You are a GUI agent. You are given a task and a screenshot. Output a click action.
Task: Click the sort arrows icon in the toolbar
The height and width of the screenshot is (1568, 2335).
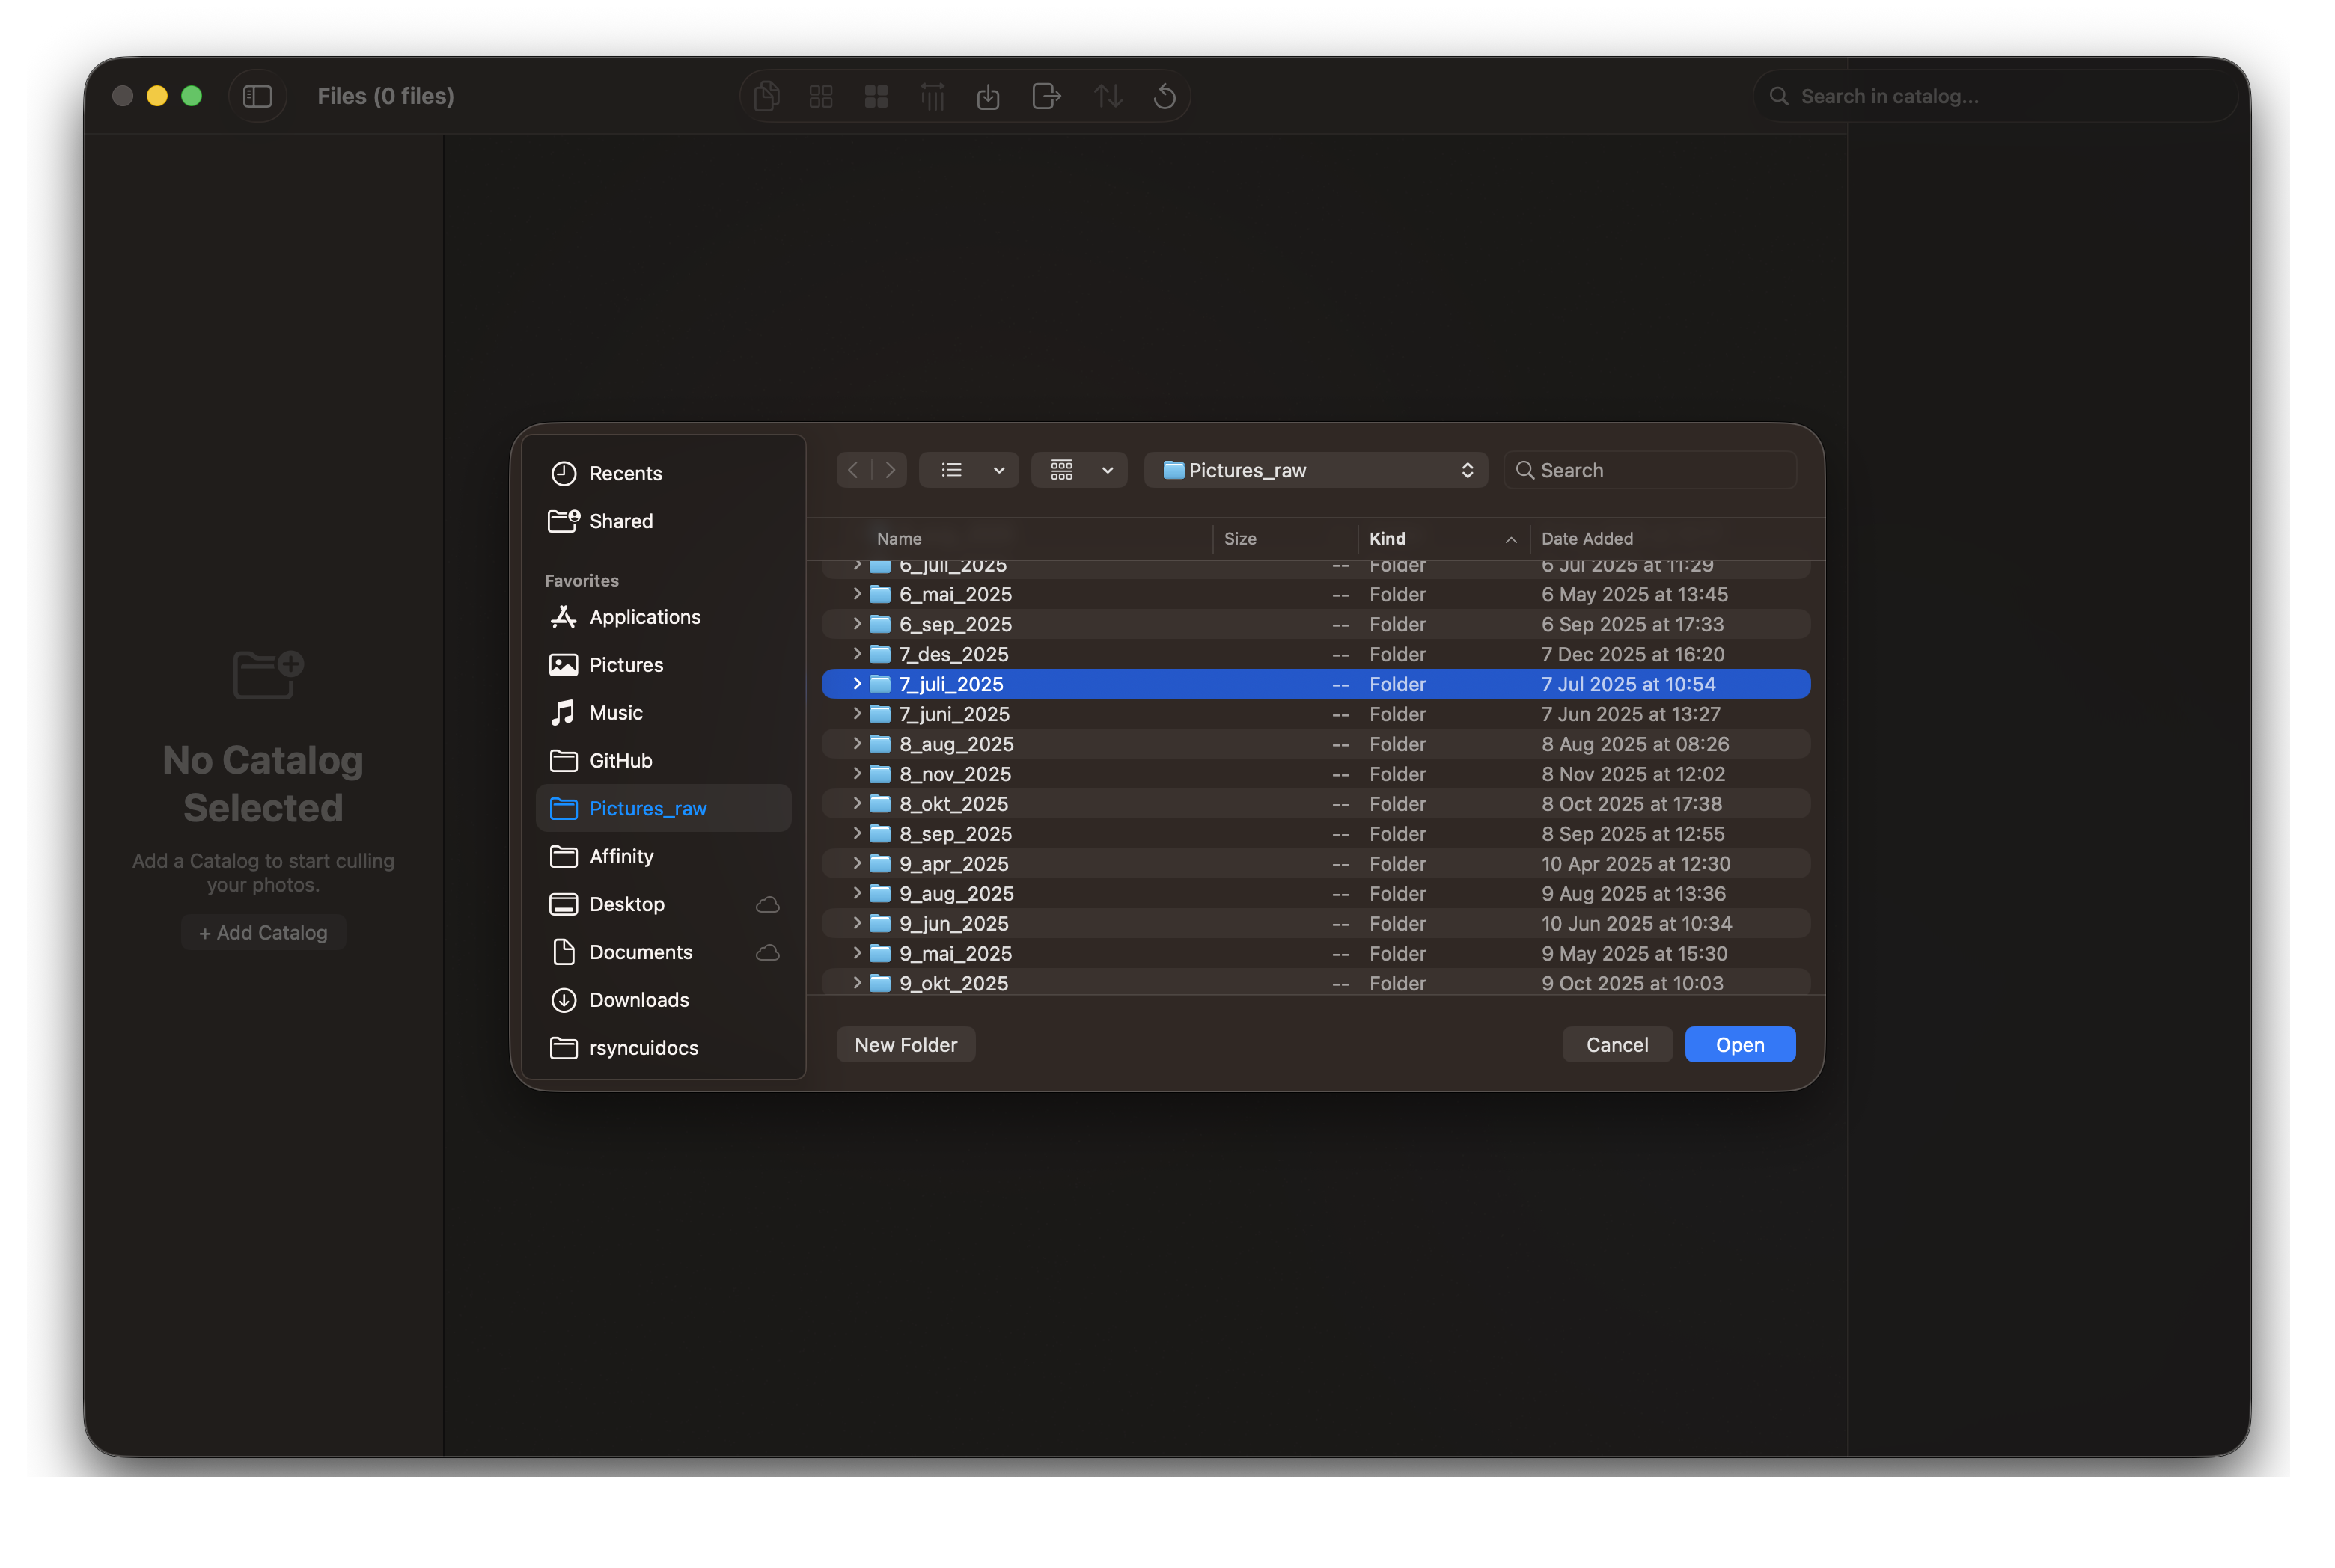[1108, 95]
